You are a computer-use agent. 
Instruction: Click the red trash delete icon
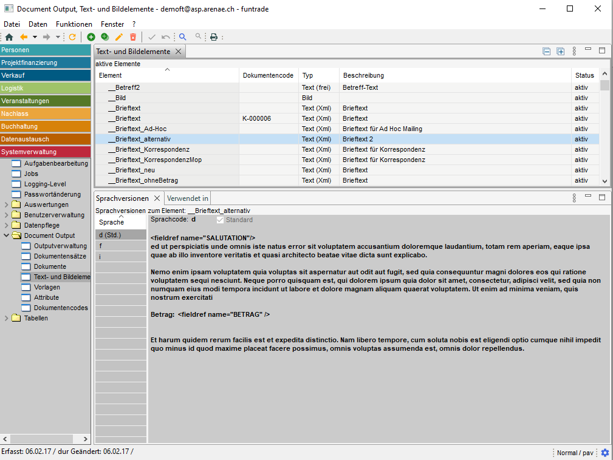133,37
